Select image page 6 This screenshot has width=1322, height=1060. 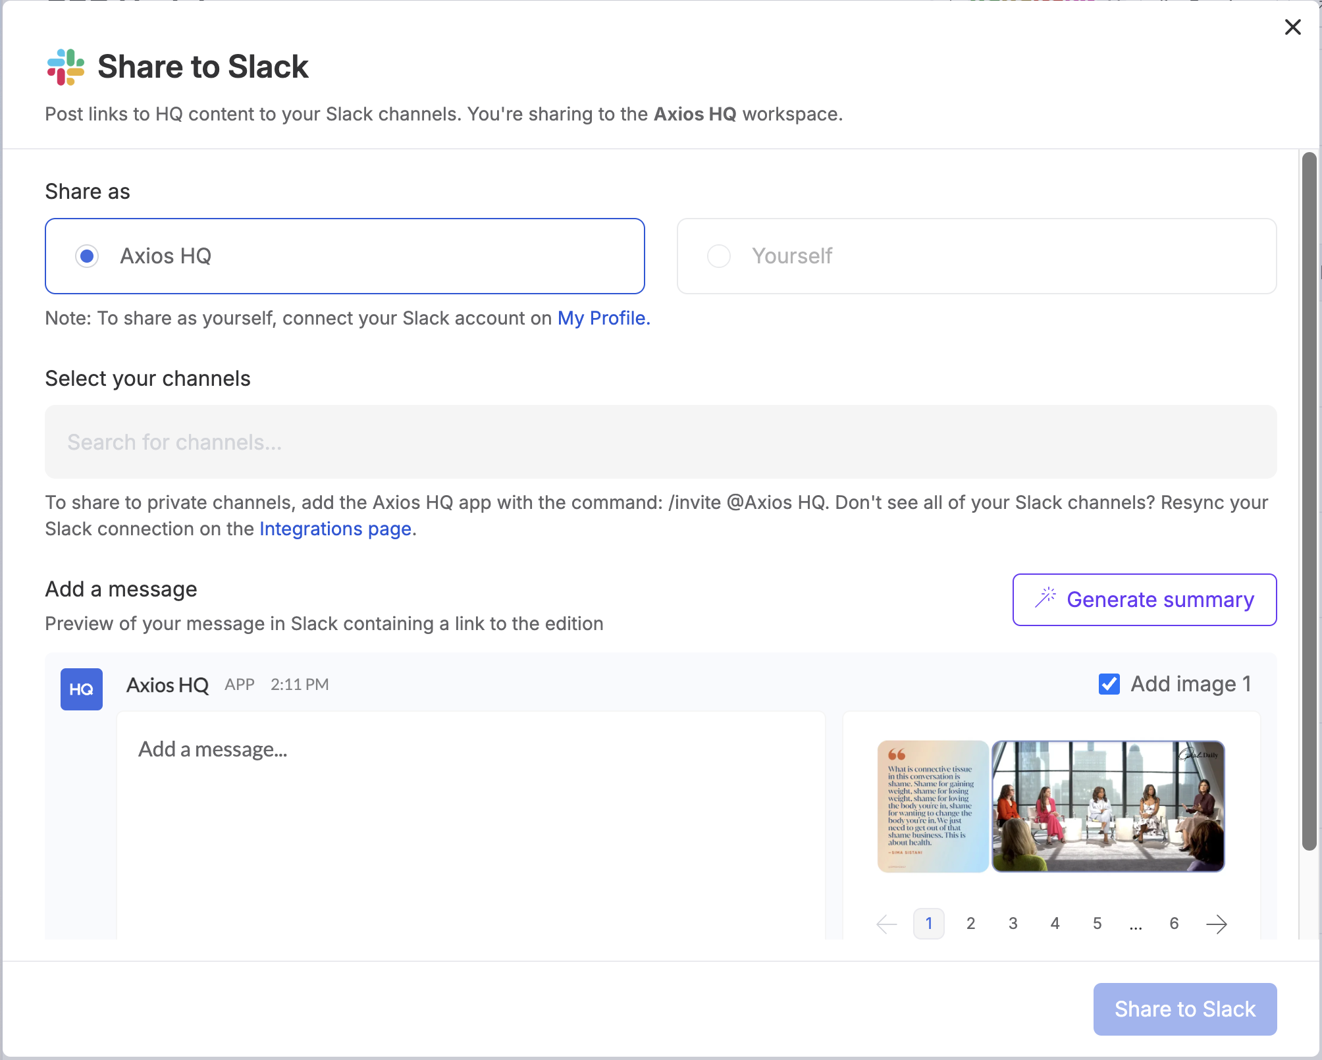[1174, 924]
